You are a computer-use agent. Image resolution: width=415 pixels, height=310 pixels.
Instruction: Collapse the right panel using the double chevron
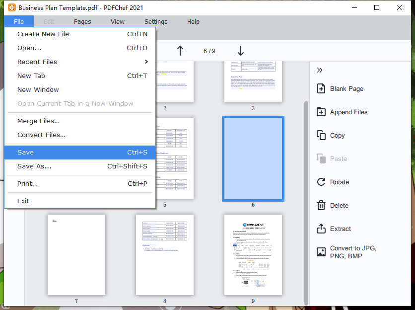click(x=320, y=70)
